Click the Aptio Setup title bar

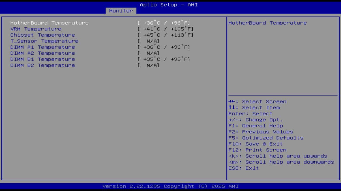pyautogui.click(x=169, y=5)
